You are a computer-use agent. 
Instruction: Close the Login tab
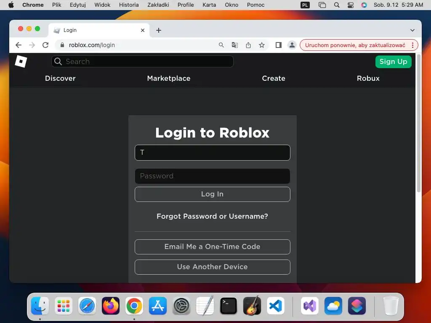coord(143,30)
